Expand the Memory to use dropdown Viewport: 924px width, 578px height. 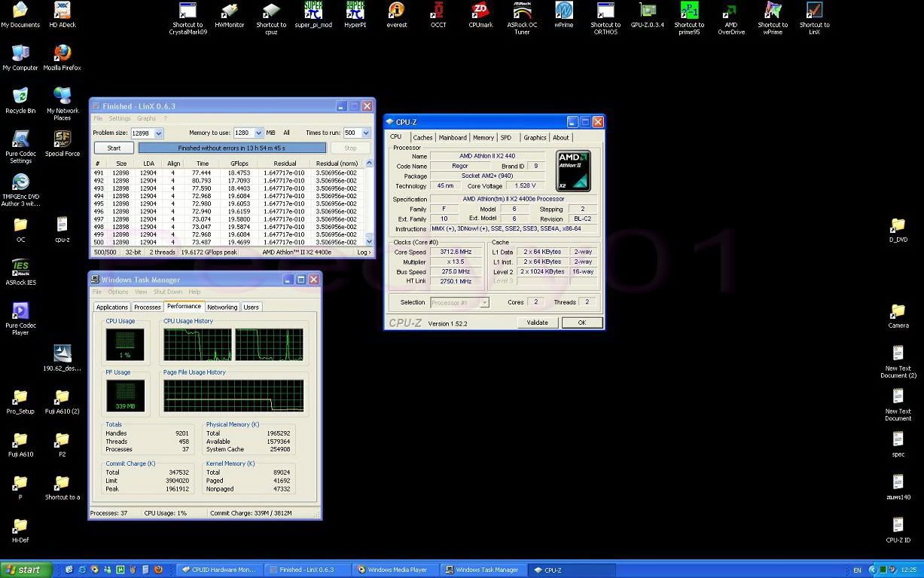pos(258,133)
